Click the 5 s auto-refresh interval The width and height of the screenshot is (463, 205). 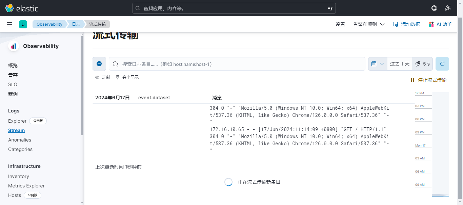[x=422, y=64]
